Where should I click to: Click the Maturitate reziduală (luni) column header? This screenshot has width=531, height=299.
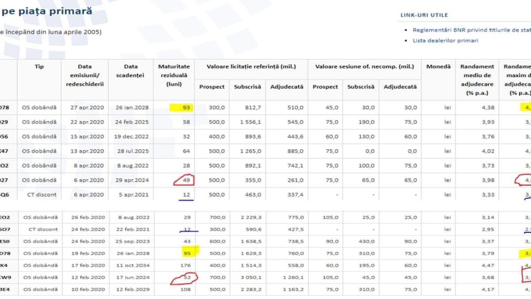(x=174, y=75)
